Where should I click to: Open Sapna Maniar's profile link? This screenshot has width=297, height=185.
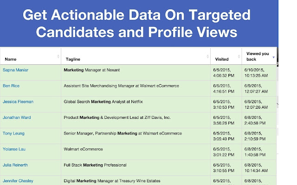pyautogui.click(x=16, y=70)
